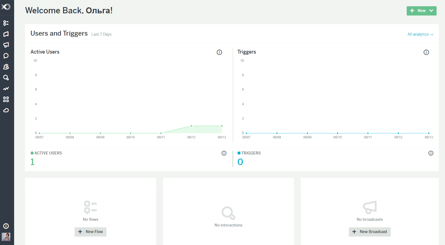The image size is (445, 245).
Task: Click the New Flow button
Action: coord(90,232)
